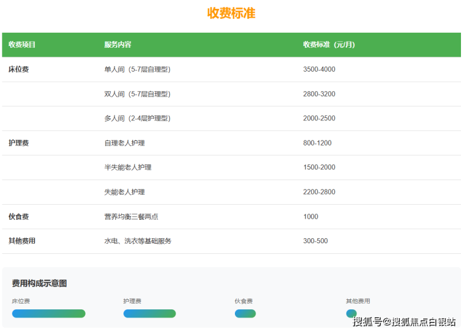Click the 搜狐号@搜狐焦点白银站 watermark

404,322
